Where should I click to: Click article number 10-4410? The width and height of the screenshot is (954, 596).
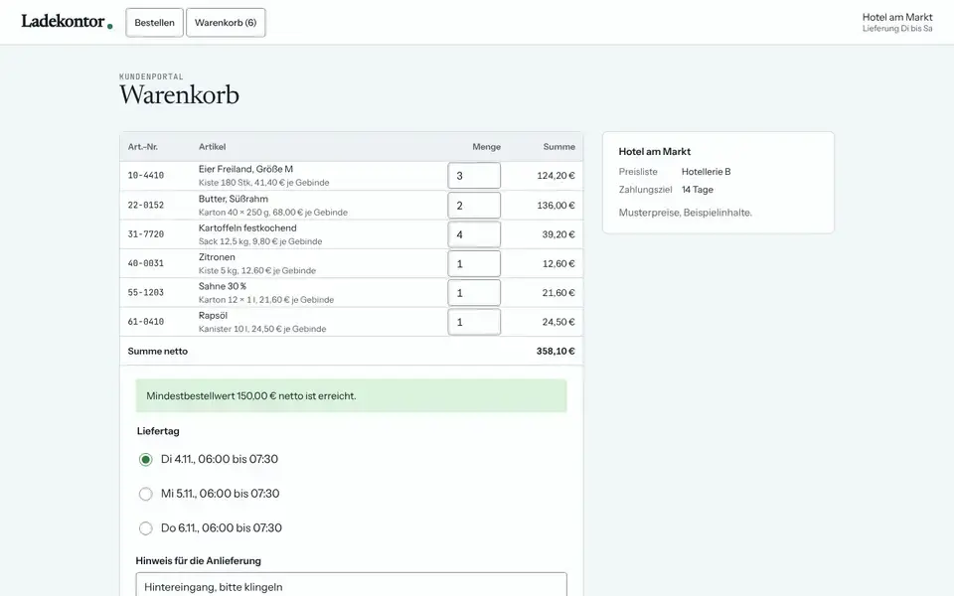pyautogui.click(x=146, y=175)
